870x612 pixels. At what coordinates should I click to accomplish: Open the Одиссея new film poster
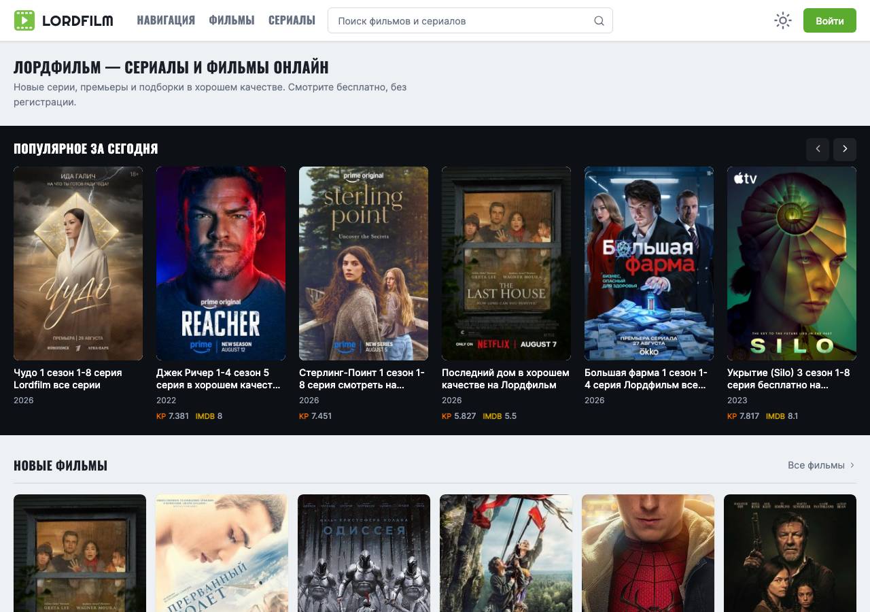(364, 553)
